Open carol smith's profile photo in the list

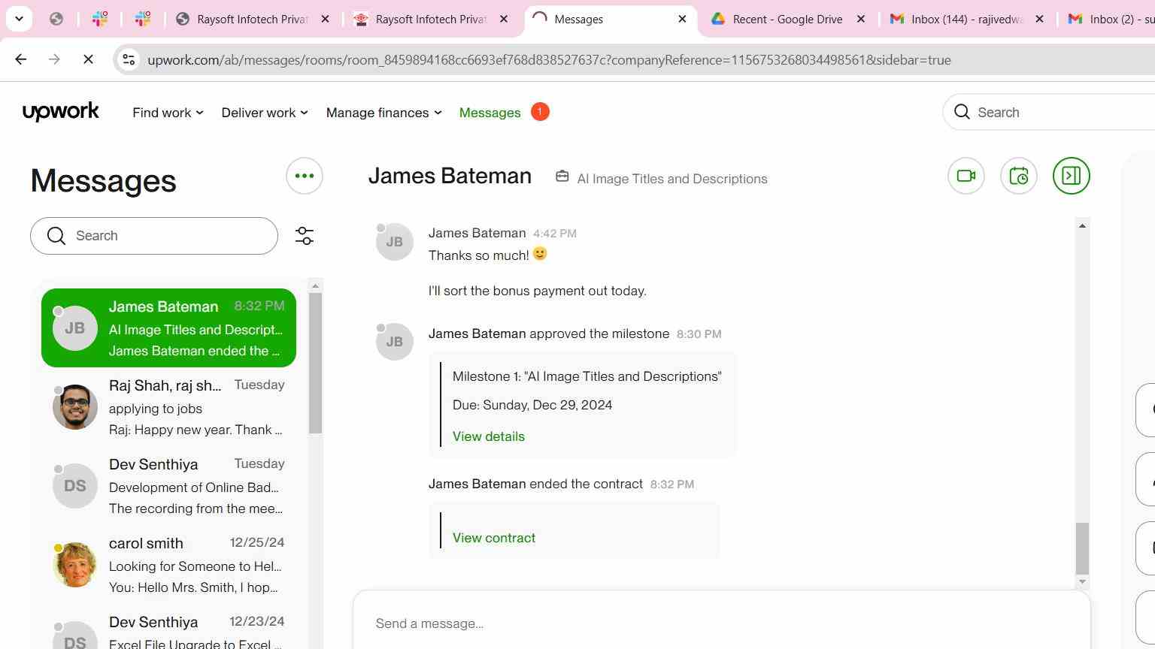[75, 565]
